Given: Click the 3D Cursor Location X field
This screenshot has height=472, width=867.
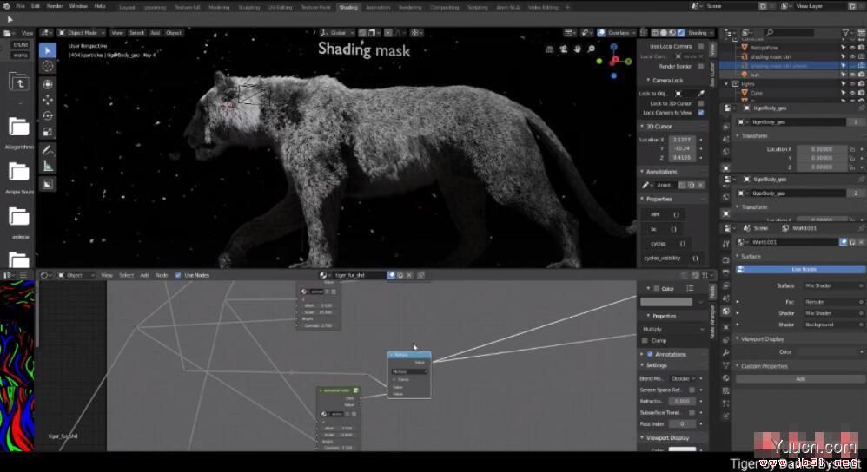Looking at the screenshot, I should pos(682,140).
